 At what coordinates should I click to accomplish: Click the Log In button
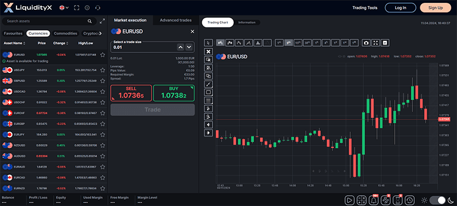click(400, 8)
